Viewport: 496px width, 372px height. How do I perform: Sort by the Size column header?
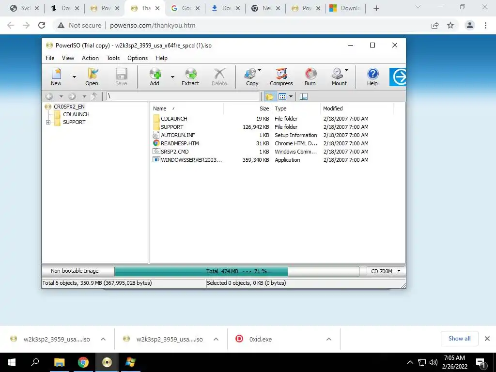coord(248,108)
